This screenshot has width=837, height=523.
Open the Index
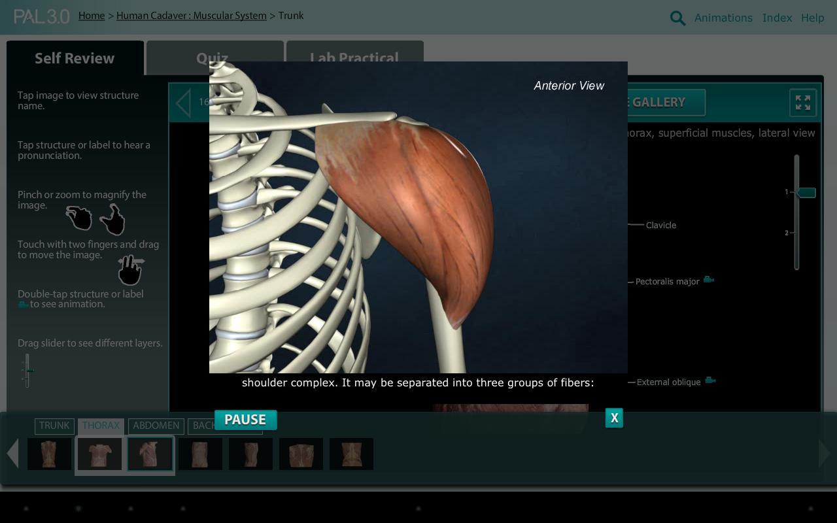point(777,18)
